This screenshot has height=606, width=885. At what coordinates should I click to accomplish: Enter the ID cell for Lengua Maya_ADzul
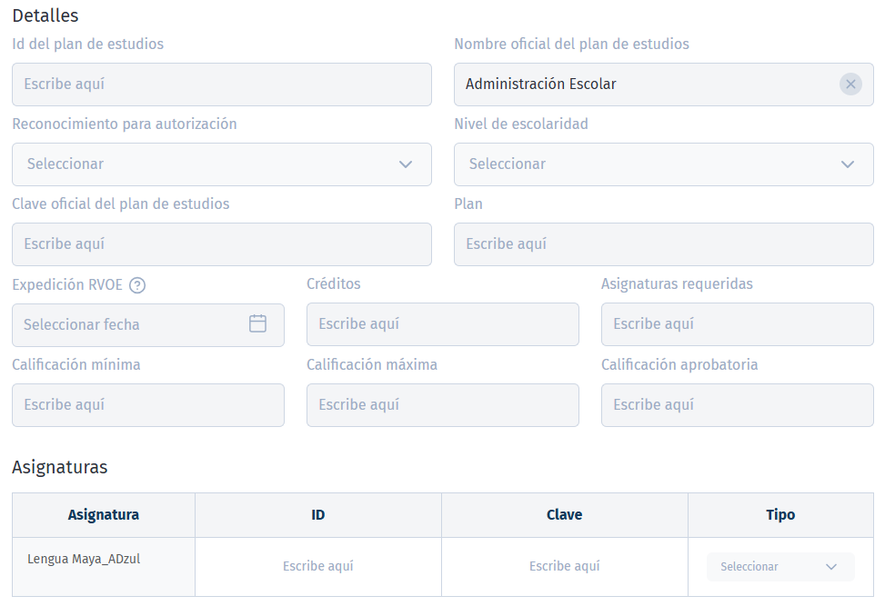point(317,566)
